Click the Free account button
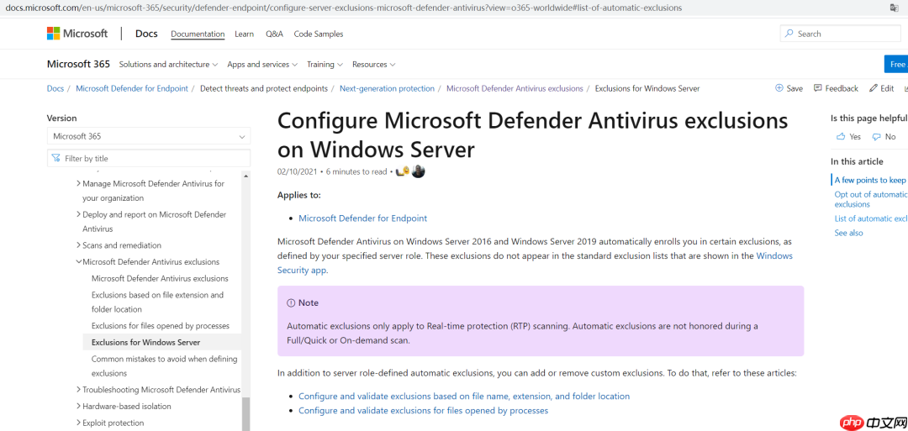This screenshot has width=908, height=431. click(x=896, y=64)
